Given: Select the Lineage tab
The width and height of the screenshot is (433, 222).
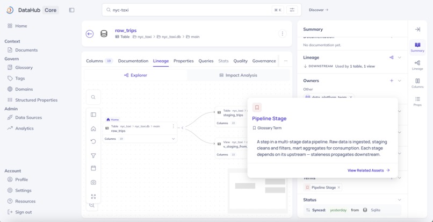Looking at the screenshot, I should 161,61.
